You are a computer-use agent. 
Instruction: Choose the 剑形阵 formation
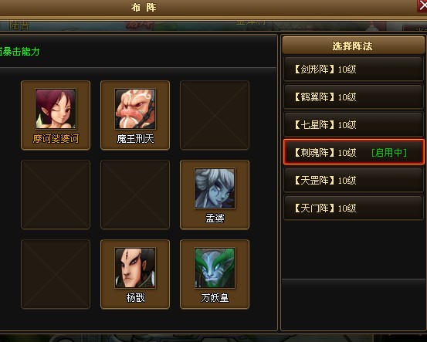(354, 69)
